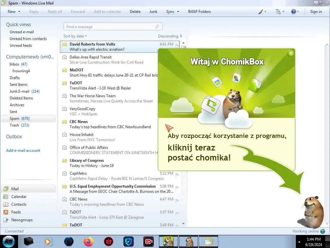Image resolution: width=330 pixels, height=248 pixels.
Task: Click the Add e-mail account link
Action: [x=23, y=150]
